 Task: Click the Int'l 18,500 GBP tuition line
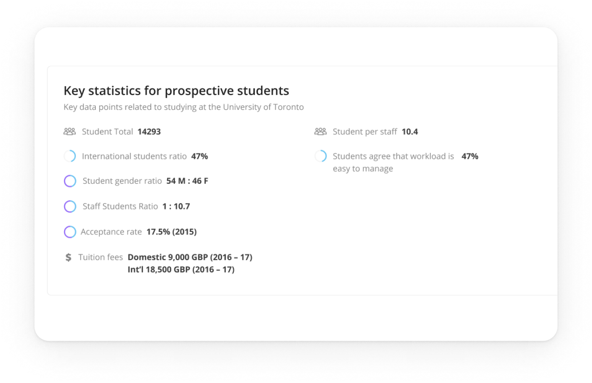pos(181,270)
